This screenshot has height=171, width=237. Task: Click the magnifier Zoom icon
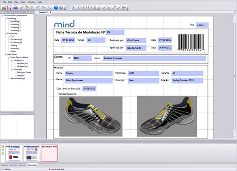coord(49,7)
